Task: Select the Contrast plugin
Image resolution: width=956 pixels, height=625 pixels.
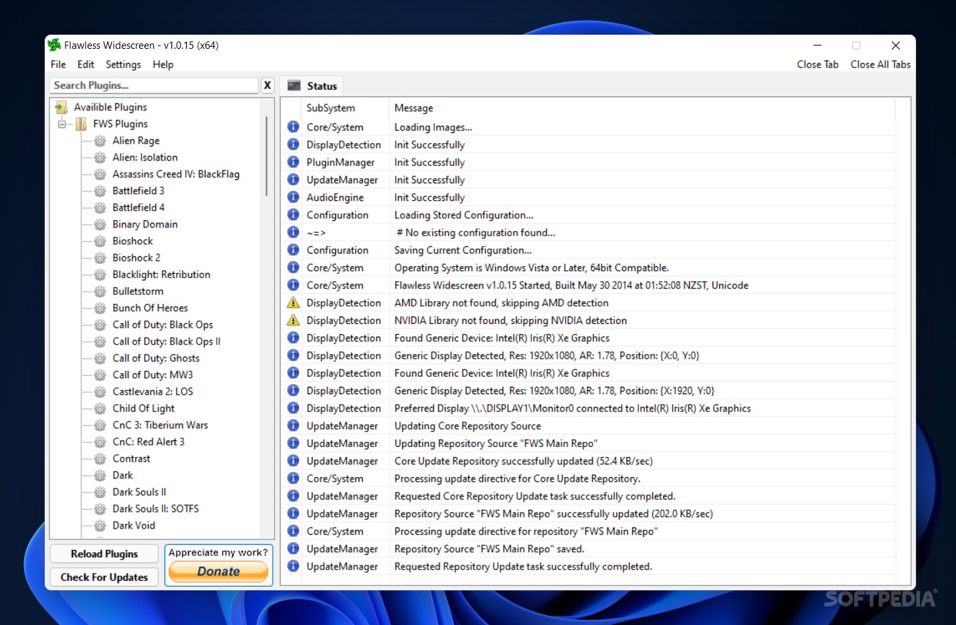Action: tap(131, 458)
